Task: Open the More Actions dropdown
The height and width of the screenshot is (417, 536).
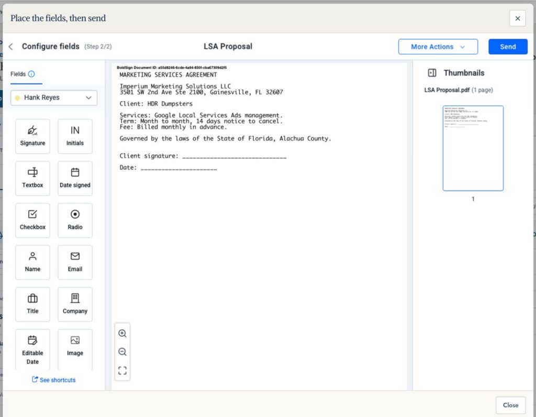Action: pyautogui.click(x=438, y=47)
